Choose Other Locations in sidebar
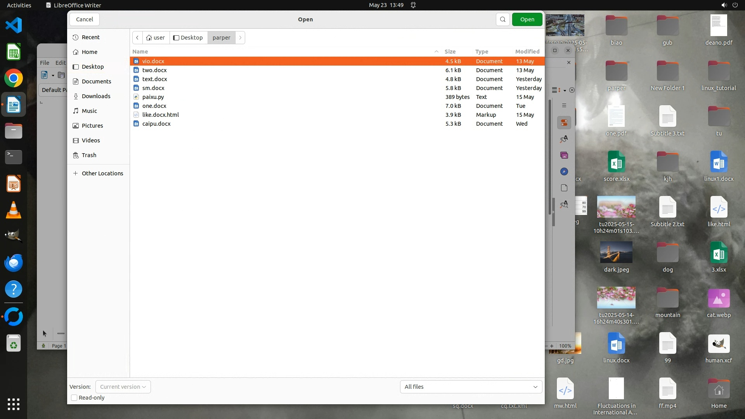The width and height of the screenshot is (745, 419). (102, 173)
